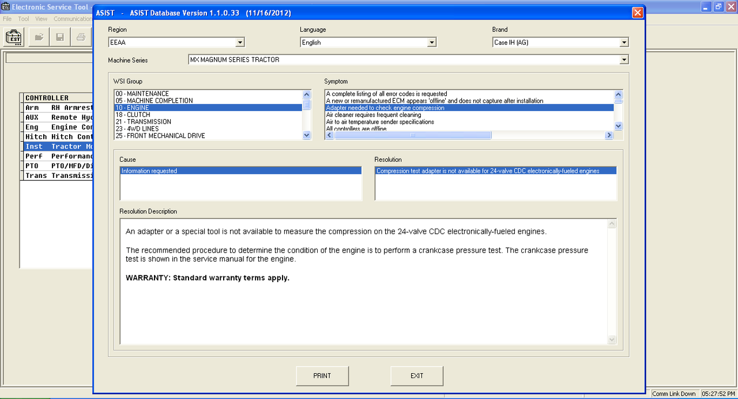This screenshot has height=399, width=738.
Task: Click the EXIT button
Action: (417, 376)
